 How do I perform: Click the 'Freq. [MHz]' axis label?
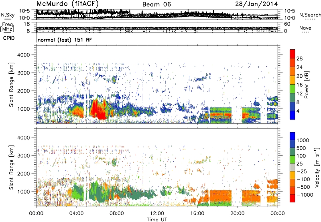click(x=8, y=27)
